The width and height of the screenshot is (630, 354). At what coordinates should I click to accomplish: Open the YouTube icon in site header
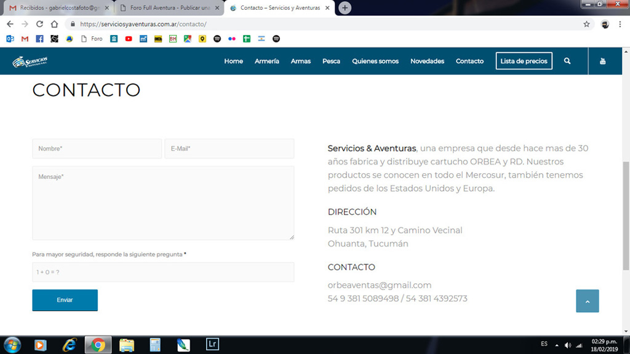pos(603,61)
